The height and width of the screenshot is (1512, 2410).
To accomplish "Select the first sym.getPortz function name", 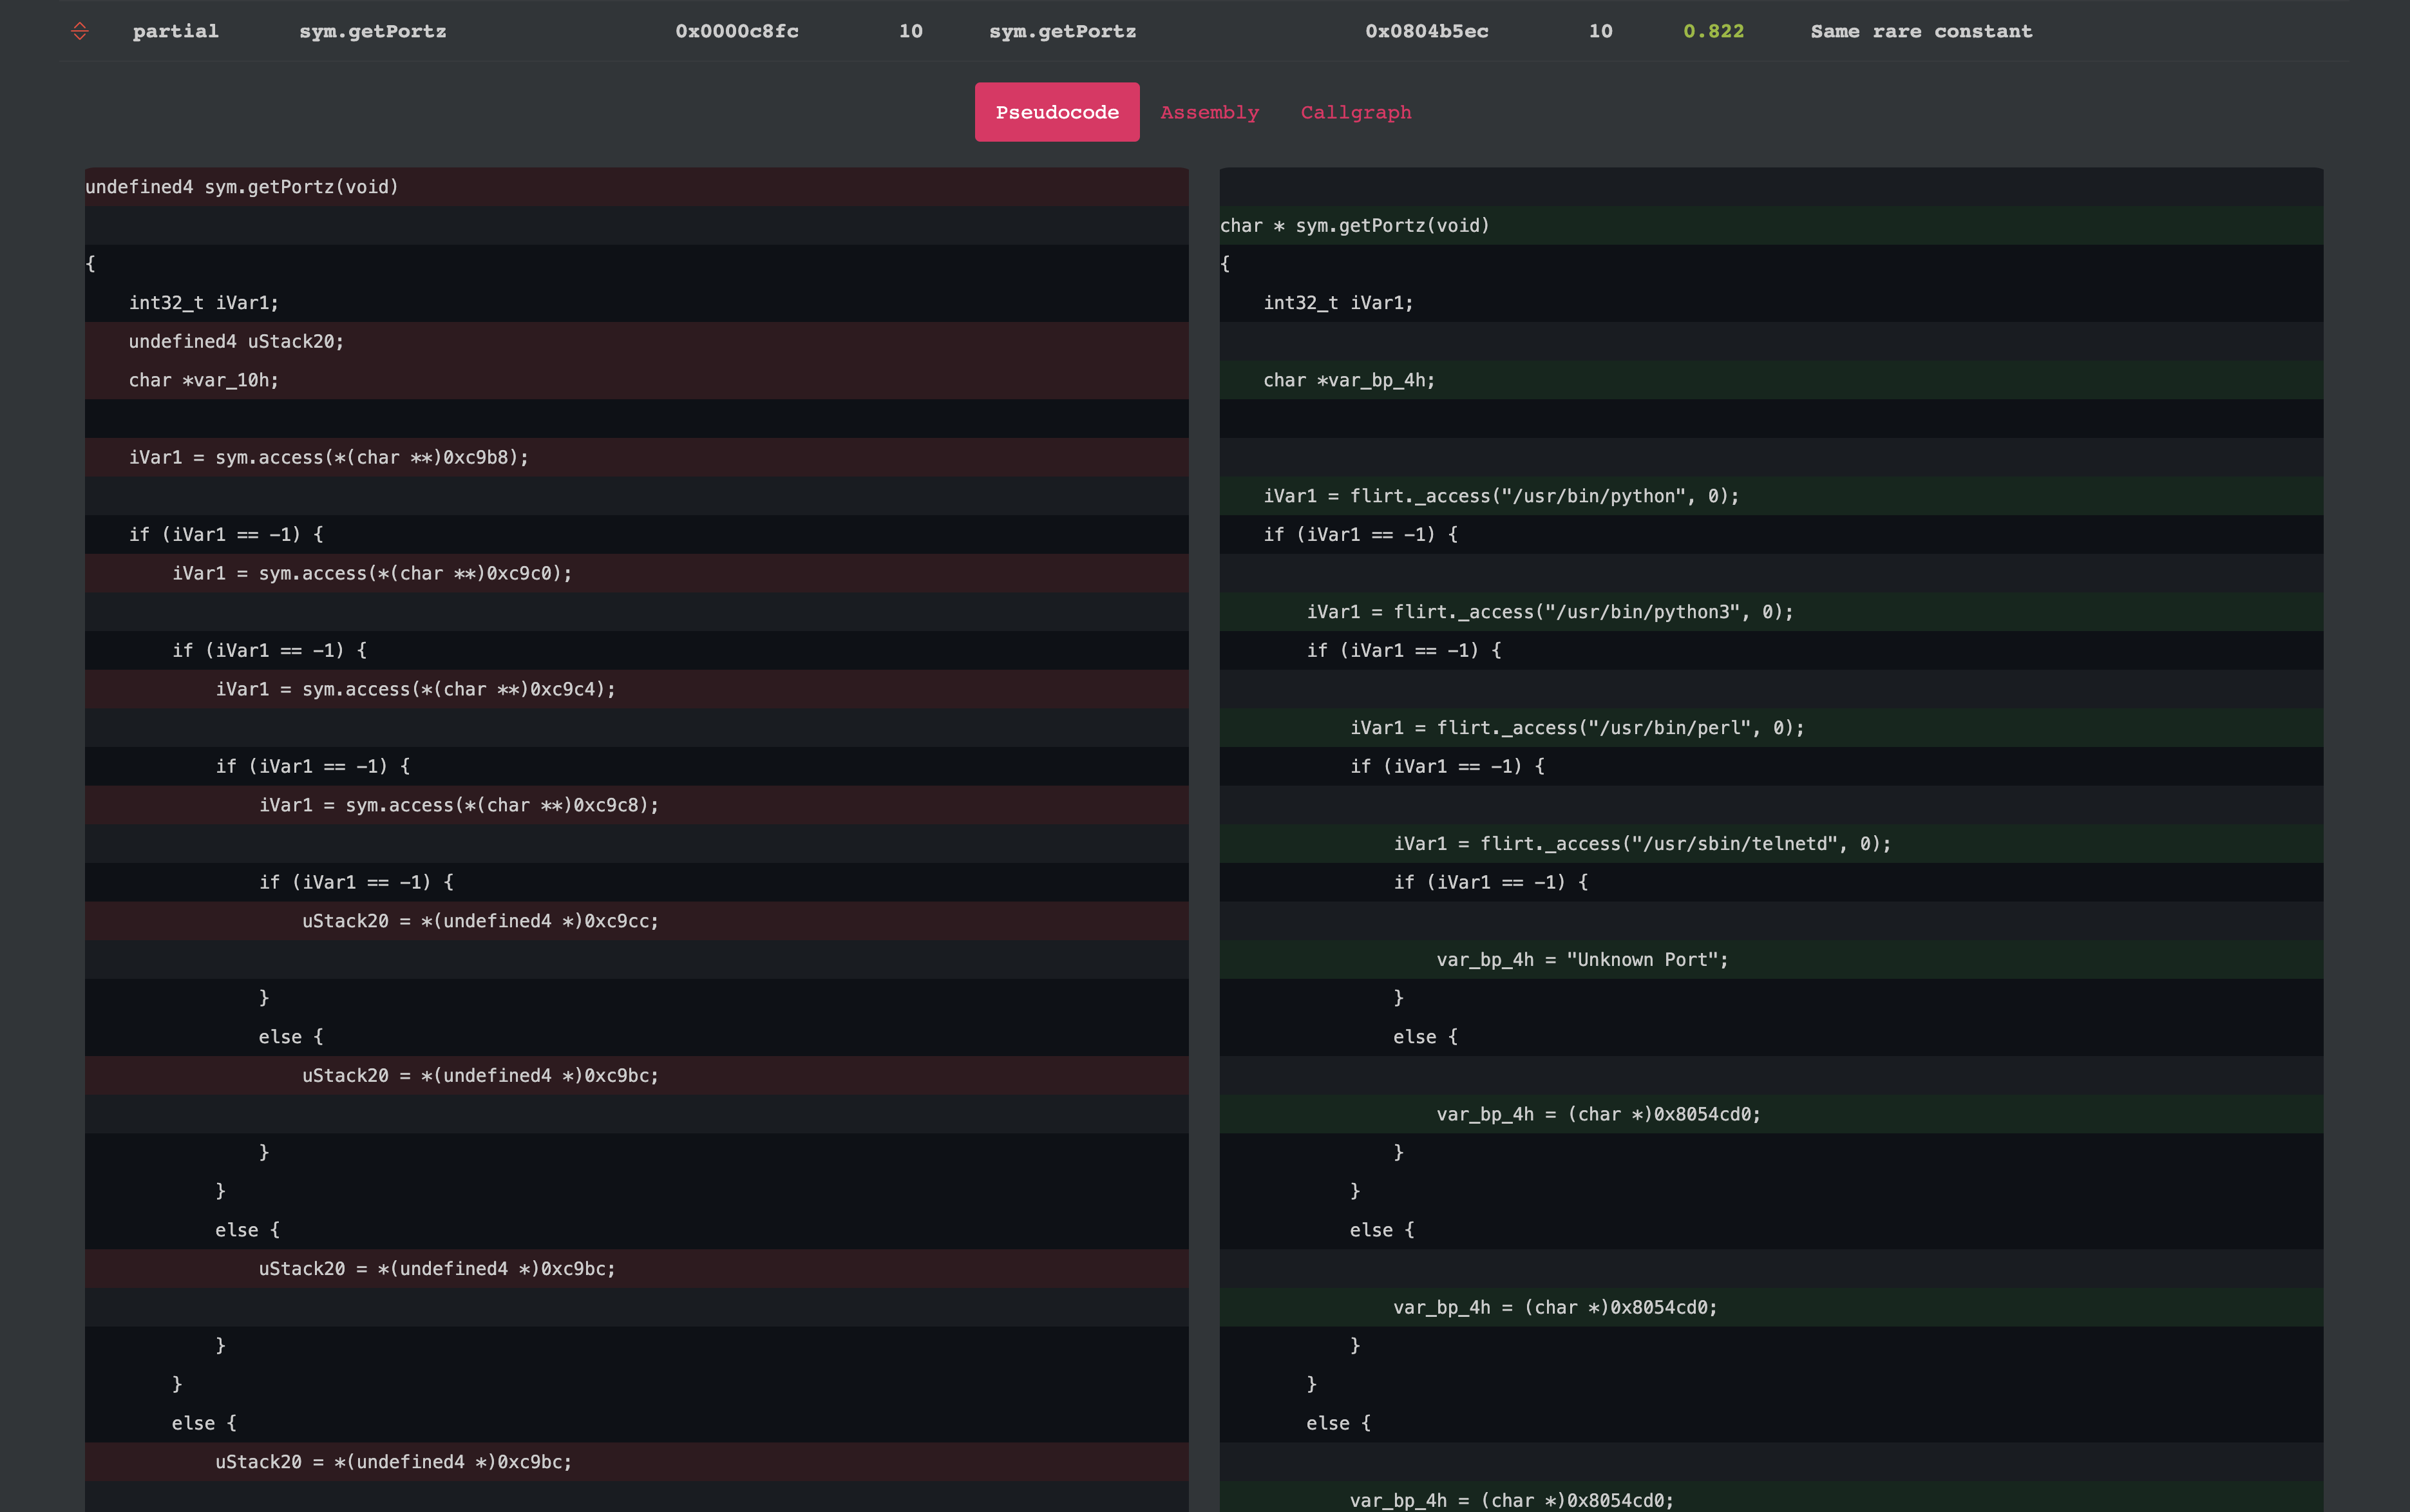I will [x=372, y=31].
